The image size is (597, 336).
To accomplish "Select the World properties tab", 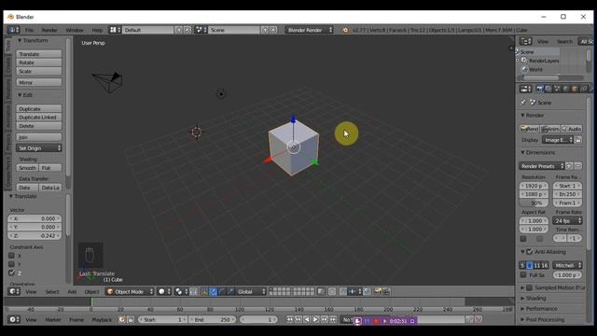I will click(566, 89).
